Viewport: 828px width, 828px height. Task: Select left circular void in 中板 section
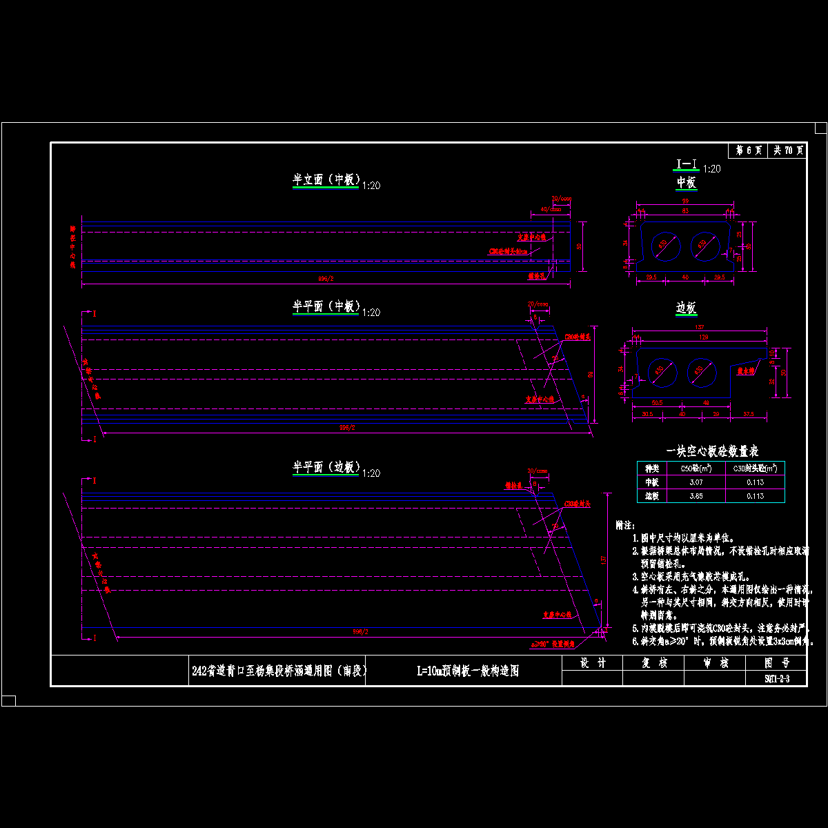pos(665,246)
